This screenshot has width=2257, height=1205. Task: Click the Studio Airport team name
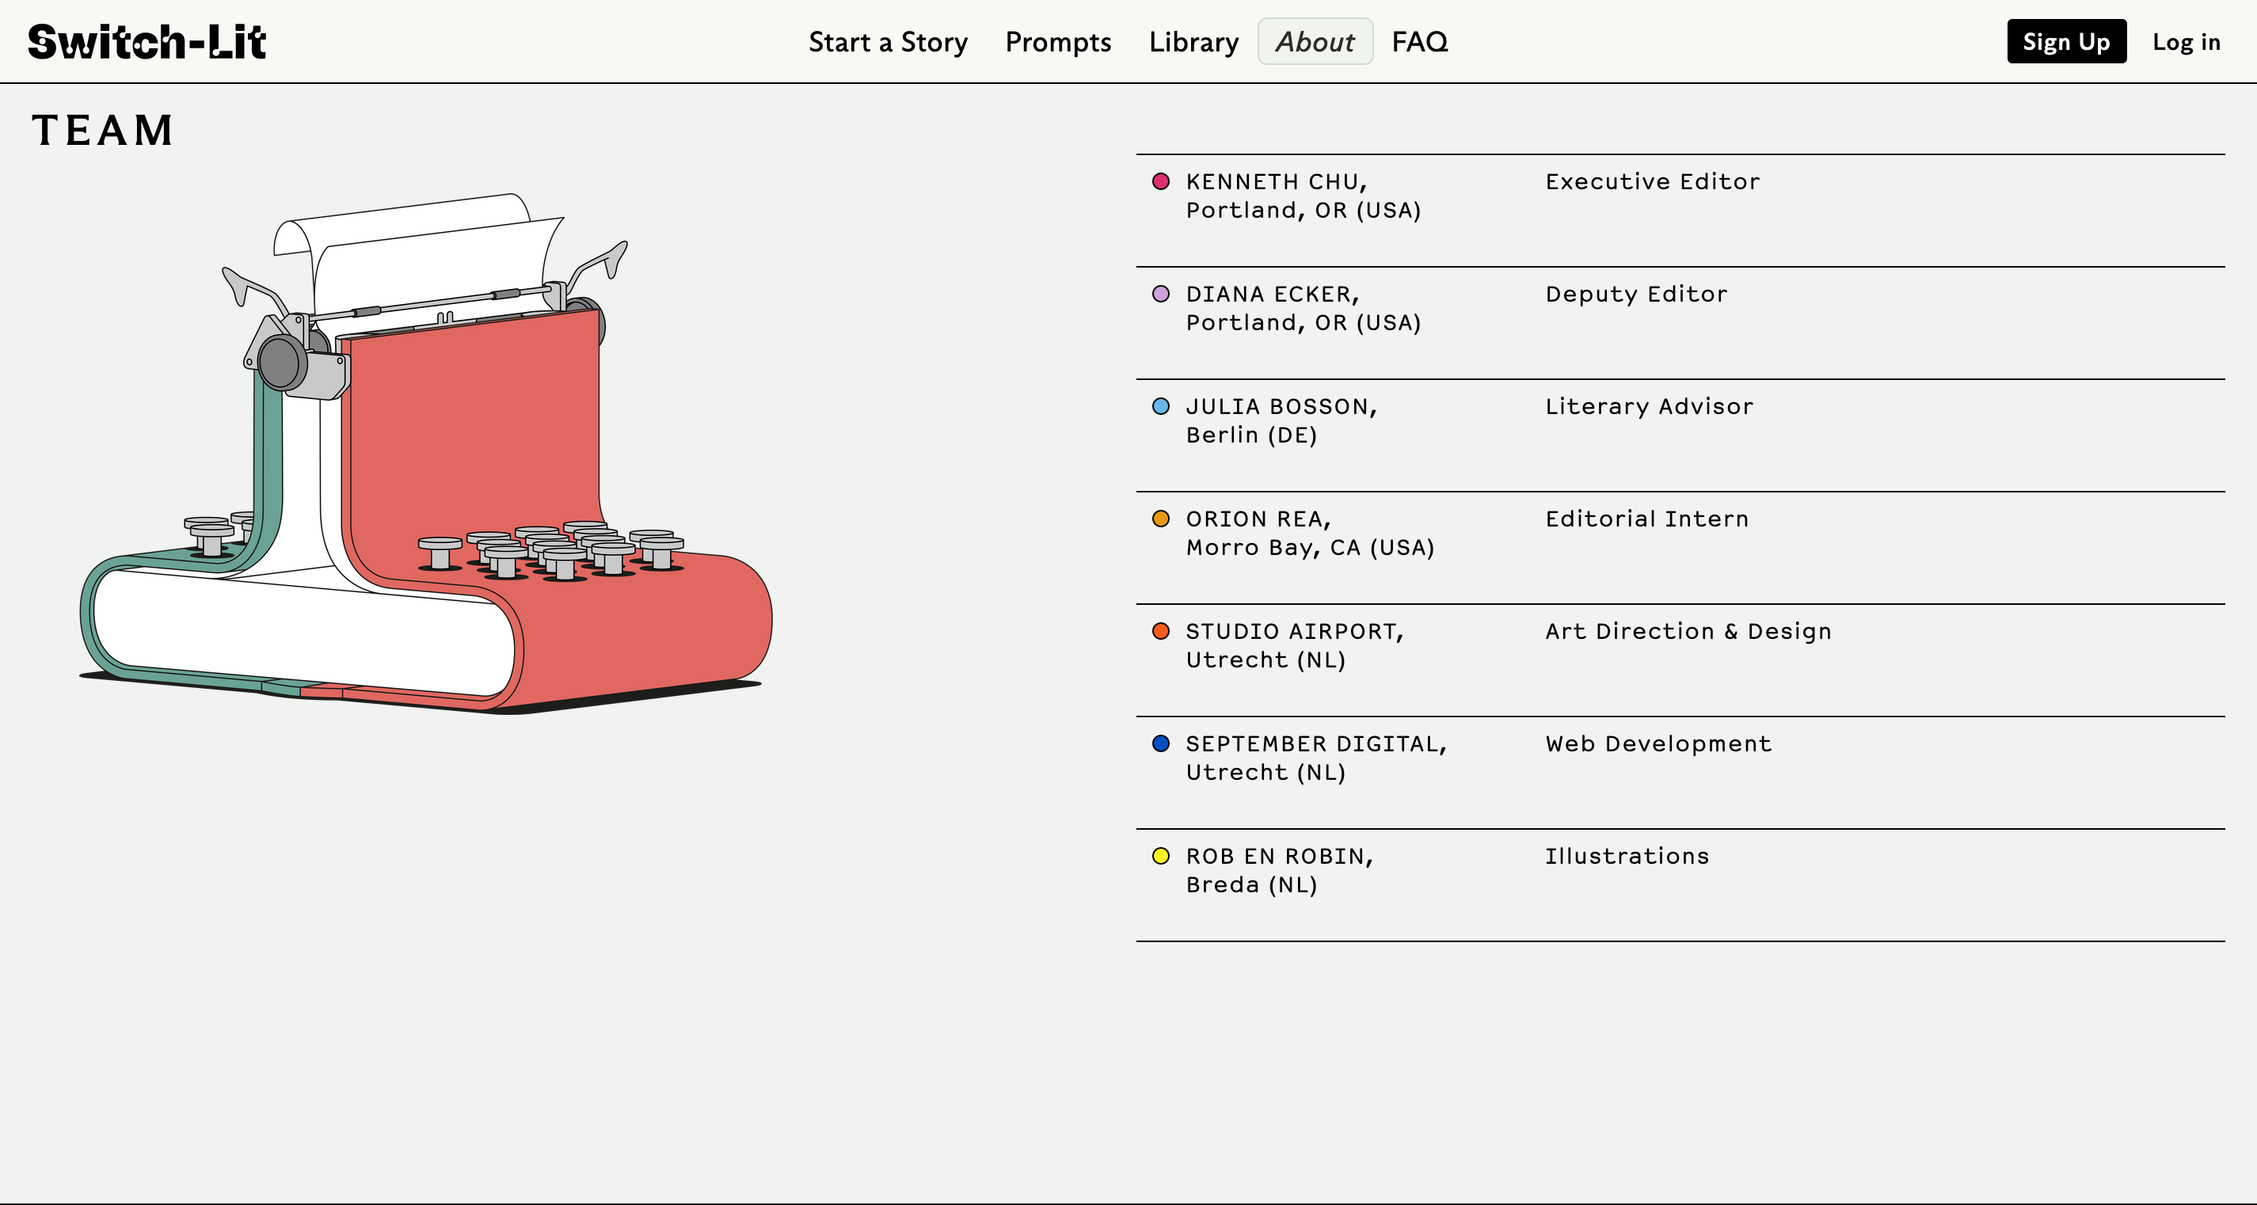click(1294, 632)
